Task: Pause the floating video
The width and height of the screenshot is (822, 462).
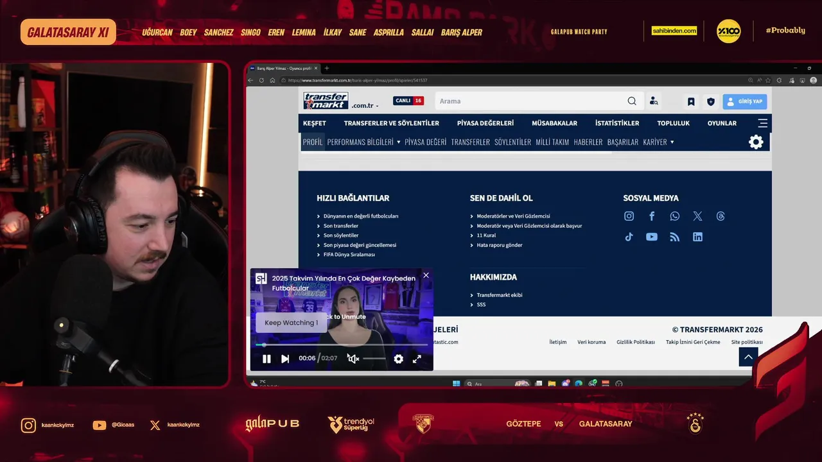Action: point(267,359)
